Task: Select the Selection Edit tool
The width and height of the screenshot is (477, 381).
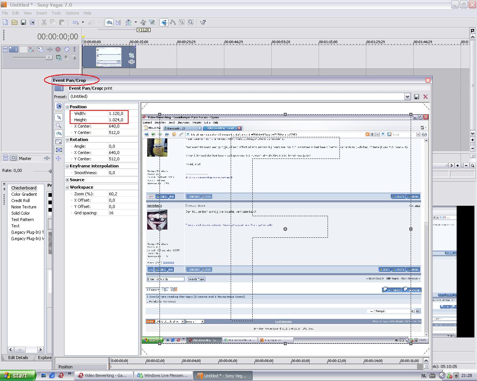Action: pyautogui.click(x=182, y=22)
